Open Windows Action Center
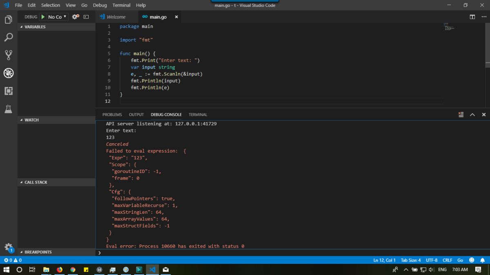 [478, 270]
